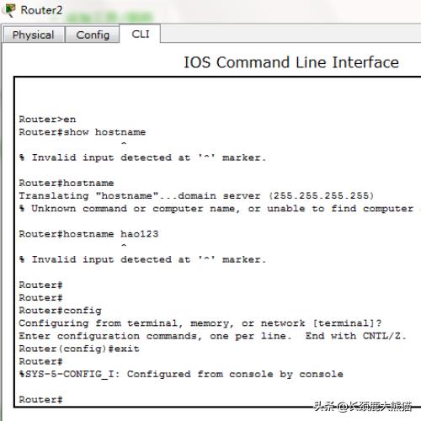421x421 pixels.
Task: Focus the terminal at the last Router# prompt
Action: click(x=40, y=399)
